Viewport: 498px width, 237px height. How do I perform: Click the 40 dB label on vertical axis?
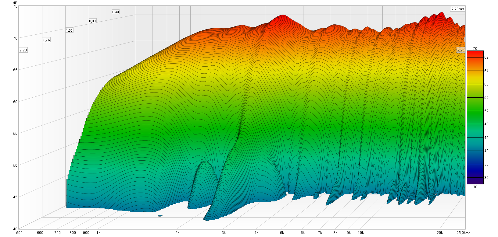click(15, 229)
